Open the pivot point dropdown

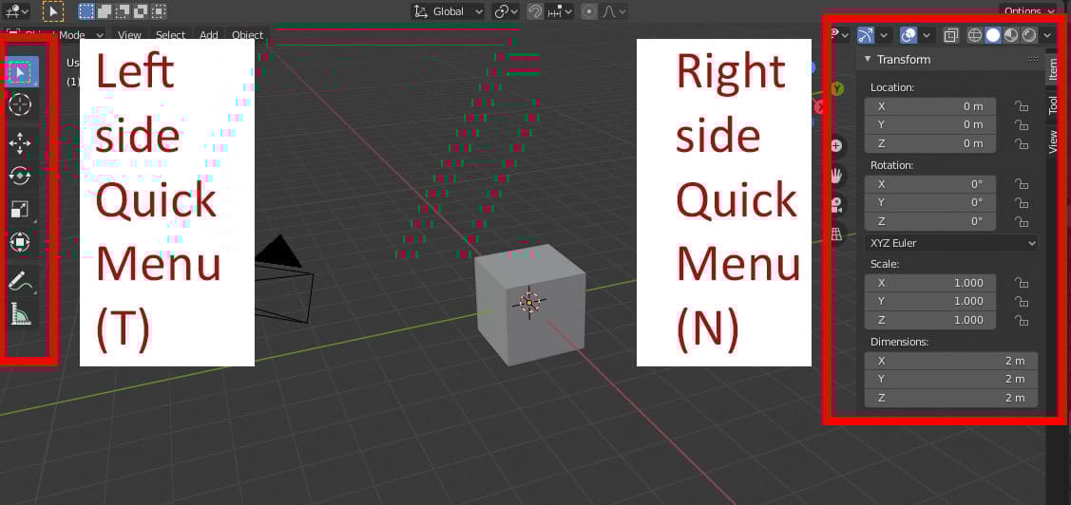click(x=506, y=11)
